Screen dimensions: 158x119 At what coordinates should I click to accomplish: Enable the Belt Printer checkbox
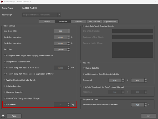click(x=5, y=104)
